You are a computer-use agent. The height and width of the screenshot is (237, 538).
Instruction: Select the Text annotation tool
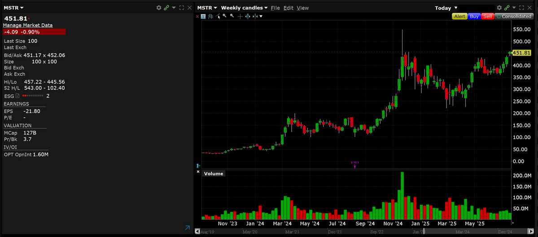click(x=203, y=17)
